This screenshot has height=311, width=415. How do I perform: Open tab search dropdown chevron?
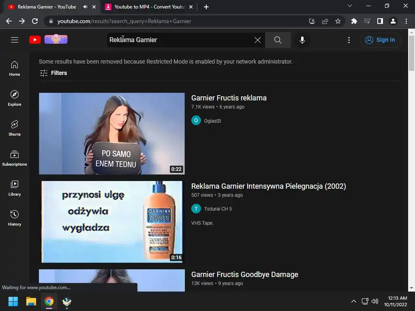pos(350,6)
